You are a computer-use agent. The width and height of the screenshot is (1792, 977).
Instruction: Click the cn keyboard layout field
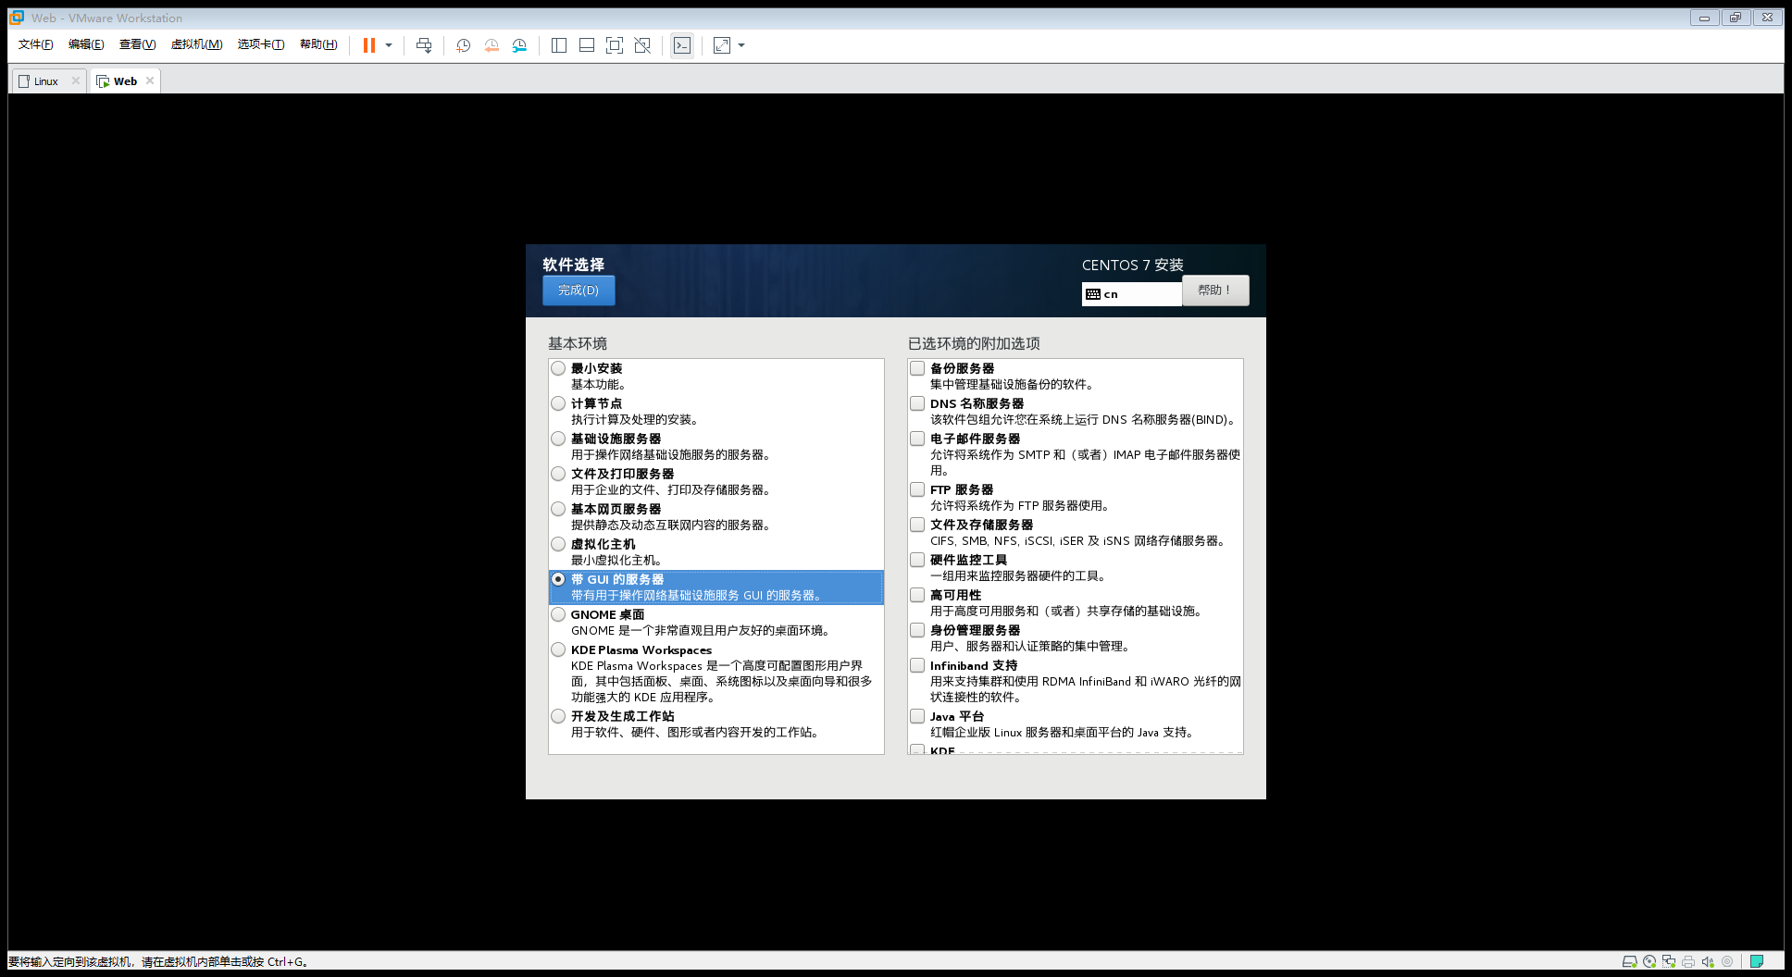click(1132, 294)
